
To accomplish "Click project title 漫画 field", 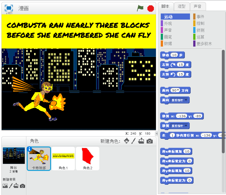I will pos(23,8).
